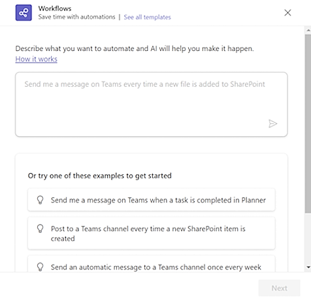This screenshot has height=297, width=311.
Task: Close the Workflows dialog with X
Action: tap(287, 12)
